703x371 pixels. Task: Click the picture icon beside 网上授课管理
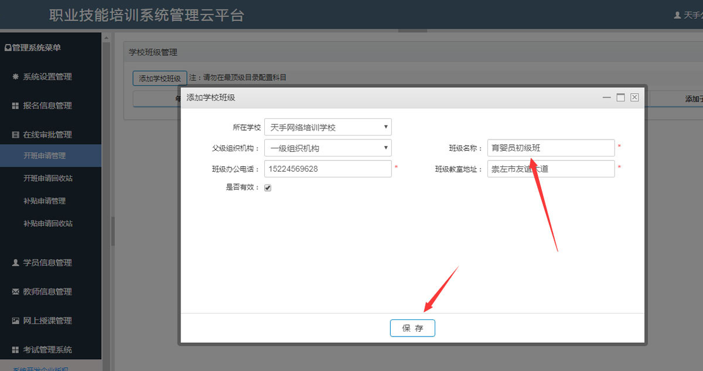15,321
